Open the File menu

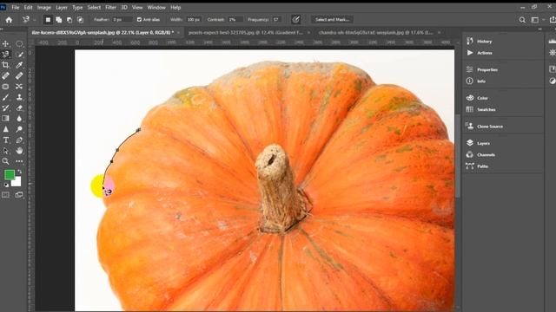tap(16, 8)
